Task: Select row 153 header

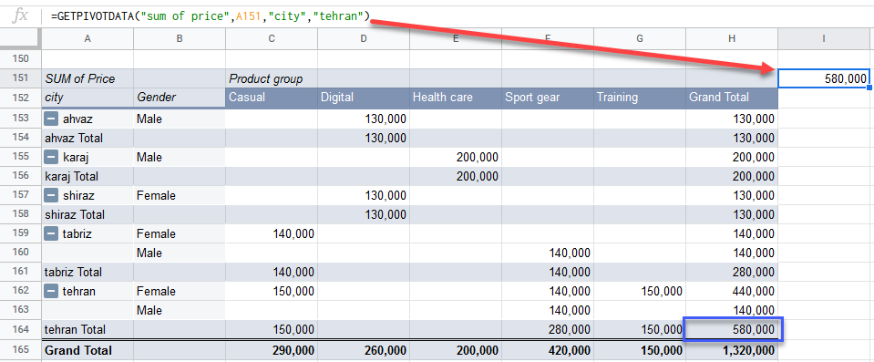Action: (x=20, y=119)
